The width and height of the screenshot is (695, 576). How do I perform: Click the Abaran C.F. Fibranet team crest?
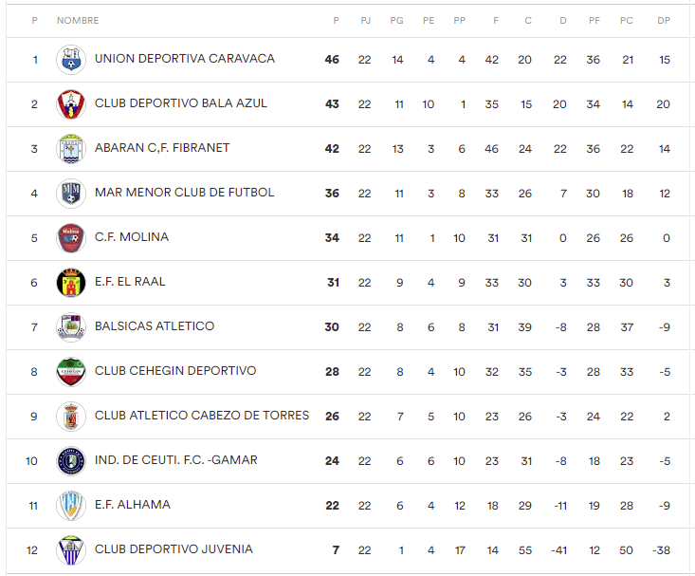(71, 149)
